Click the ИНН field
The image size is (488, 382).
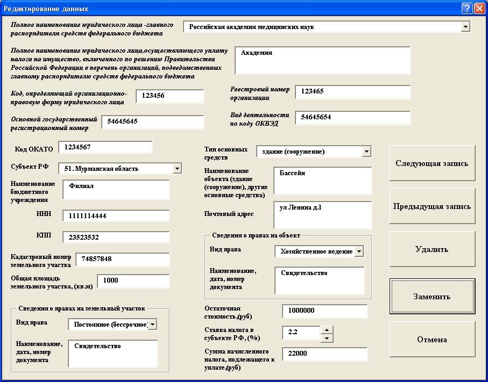click(116, 215)
